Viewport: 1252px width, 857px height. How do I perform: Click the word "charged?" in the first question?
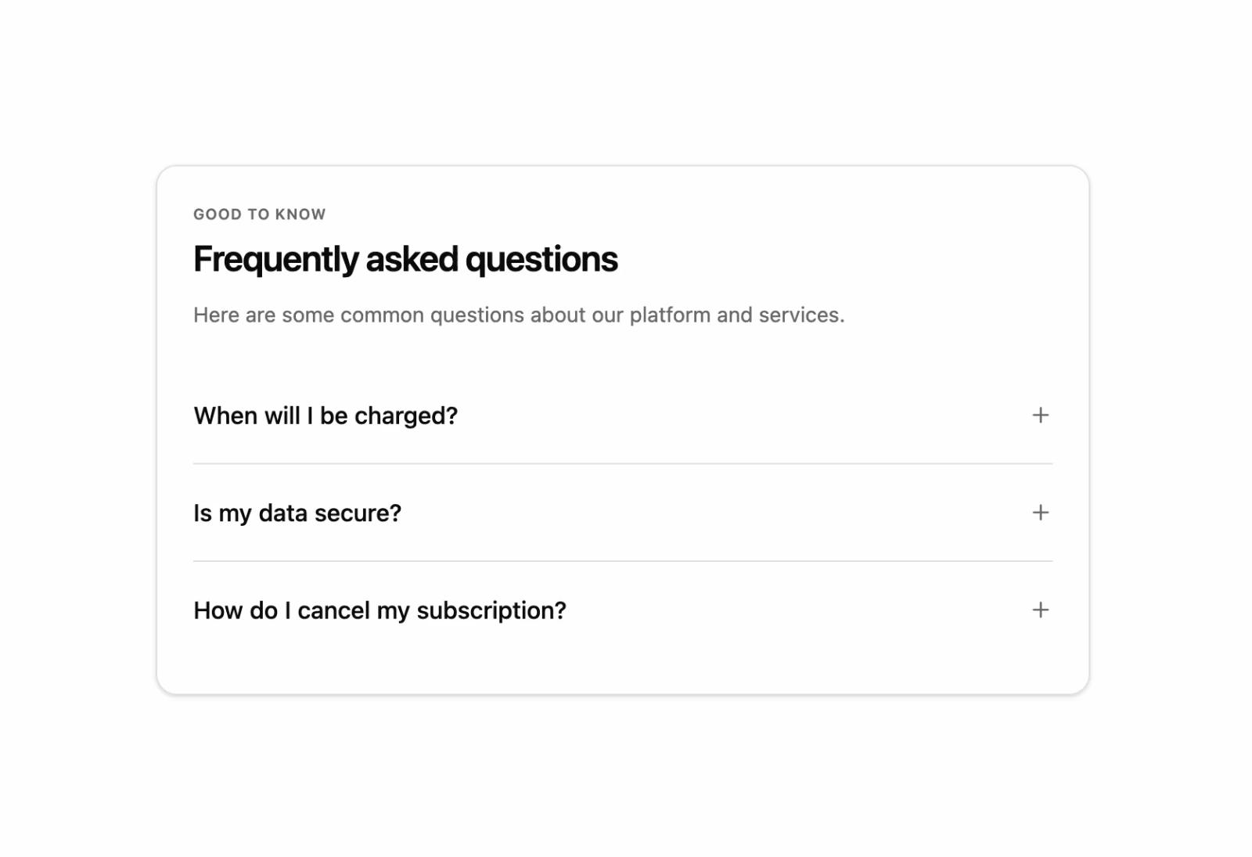point(406,416)
